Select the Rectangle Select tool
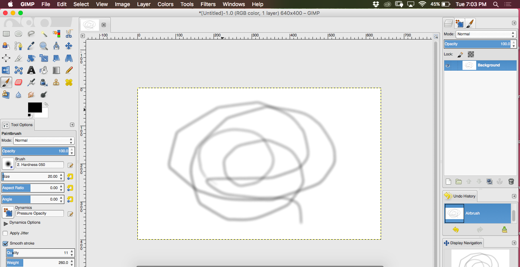 tap(6, 34)
